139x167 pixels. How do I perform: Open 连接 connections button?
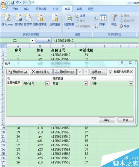pos(80,16)
